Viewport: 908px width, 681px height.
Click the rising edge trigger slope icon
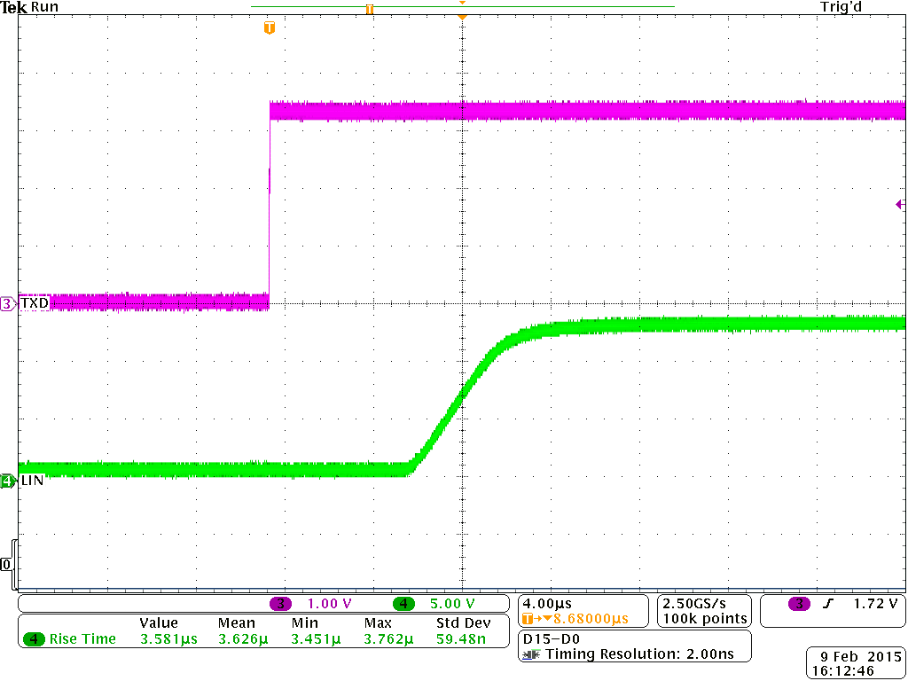pyautogui.click(x=830, y=604)
